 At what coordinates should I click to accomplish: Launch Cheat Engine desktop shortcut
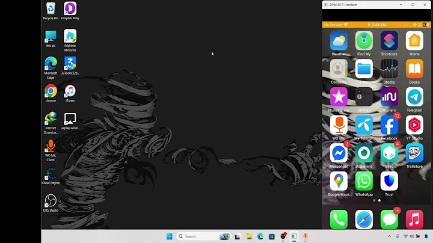pyautogui.click(x=51, y=176)
